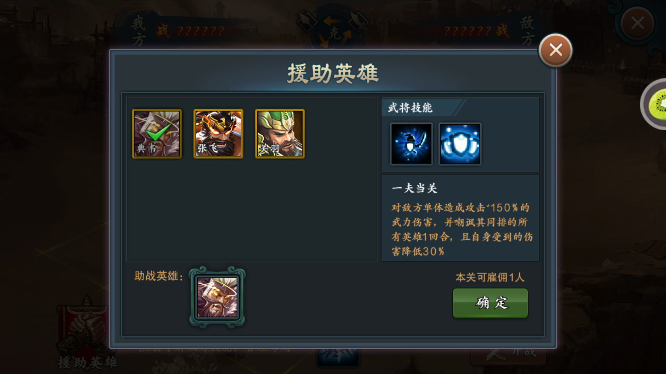Select the 张飞 hero portrait

point(218,134)
